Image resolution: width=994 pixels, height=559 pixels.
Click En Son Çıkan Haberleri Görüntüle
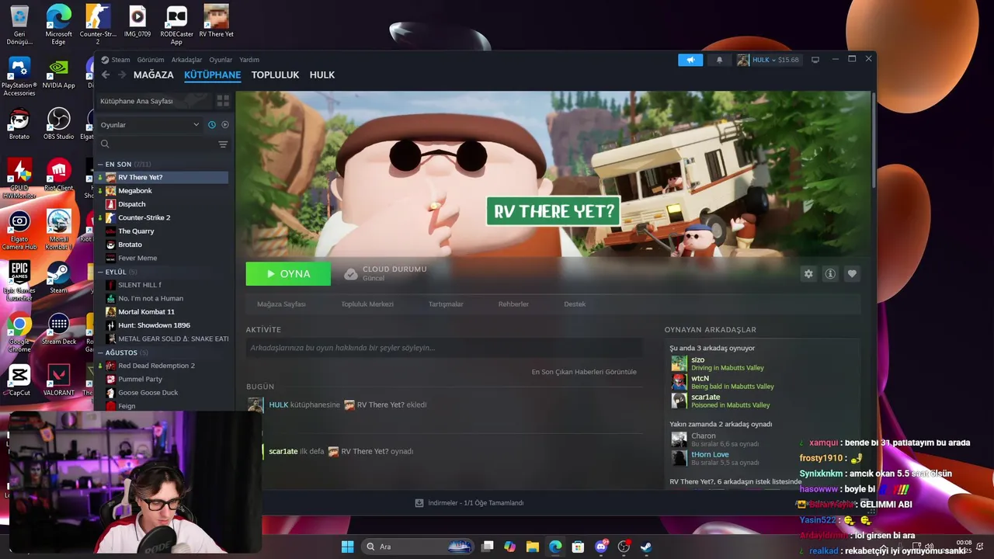tap(584, 372)
